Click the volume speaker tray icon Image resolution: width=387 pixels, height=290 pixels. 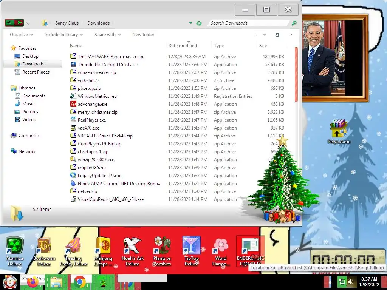pyautogui.click(x=351, y=282)
